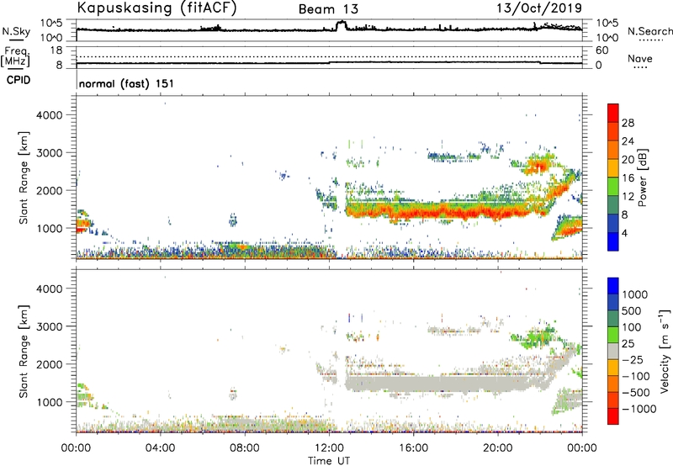Click the 'normal (fast) 151' text
673x466 pixels.
[126, 83]
